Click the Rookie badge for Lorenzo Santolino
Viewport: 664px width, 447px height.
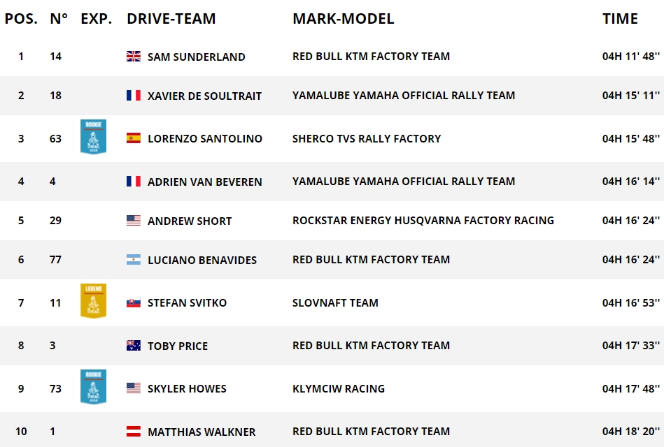point(93,136)
